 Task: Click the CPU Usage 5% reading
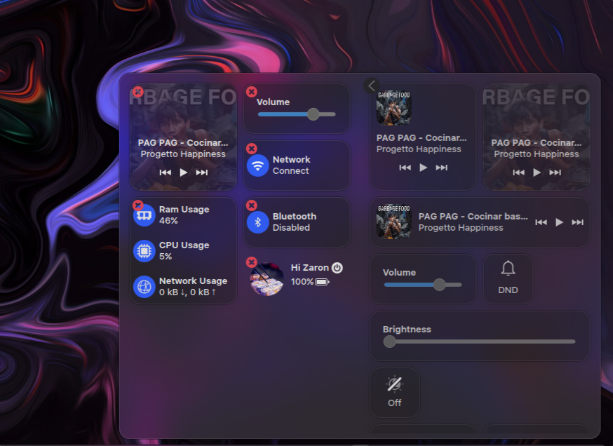166,257
